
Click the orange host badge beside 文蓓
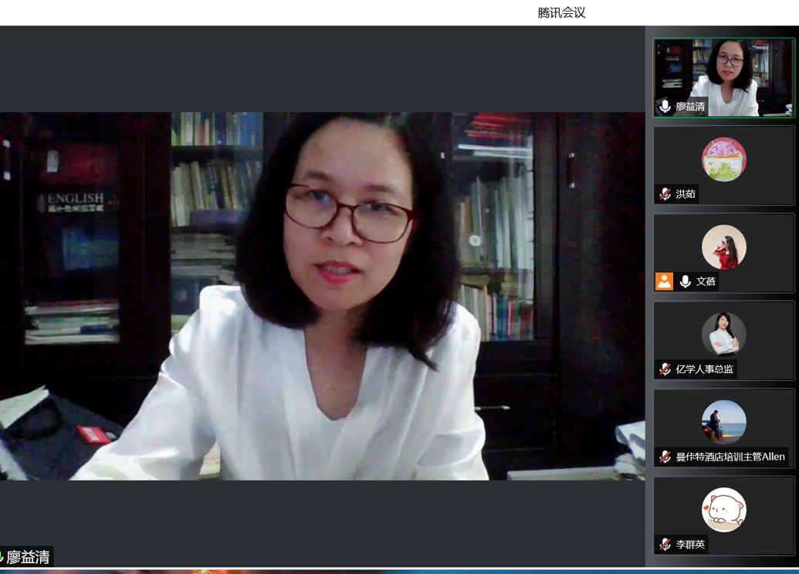pyautogui.click(x=664, y=281)
